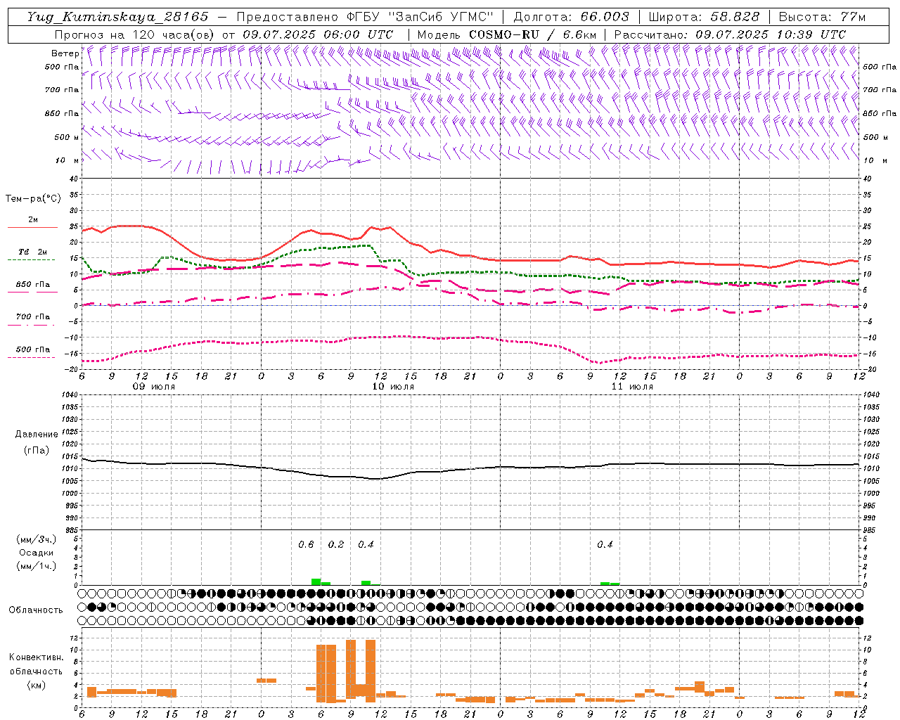This screenshot has height=720, width=900.
Task: Select the forecast length text Прогноз на 120 часа(ов)
Action: [x=135, y=34]
